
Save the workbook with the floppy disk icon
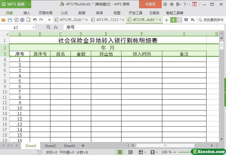tap(10, 20)
